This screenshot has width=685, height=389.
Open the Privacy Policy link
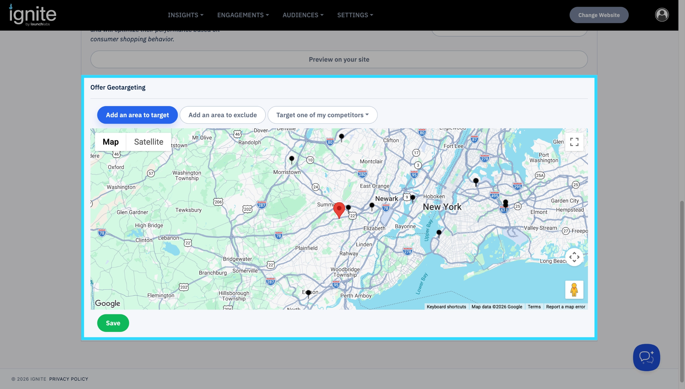coord(69,379)
